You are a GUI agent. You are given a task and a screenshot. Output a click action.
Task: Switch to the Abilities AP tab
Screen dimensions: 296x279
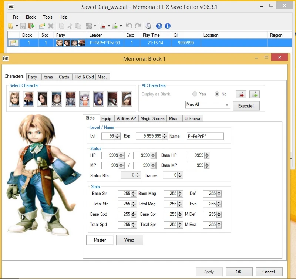point(126,118)
